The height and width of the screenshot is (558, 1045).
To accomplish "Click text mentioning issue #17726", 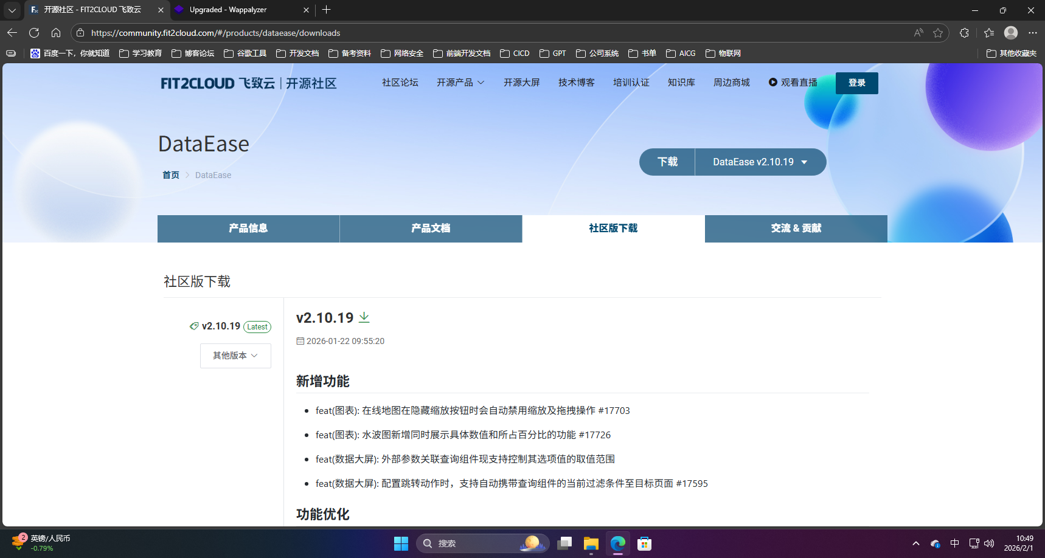I will tap(463, 435).
